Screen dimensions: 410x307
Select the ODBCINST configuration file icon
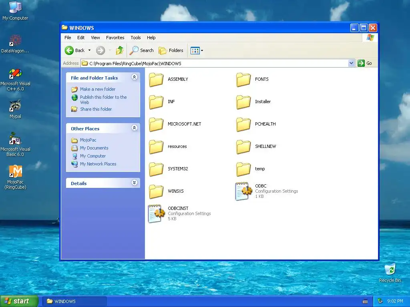156,214
